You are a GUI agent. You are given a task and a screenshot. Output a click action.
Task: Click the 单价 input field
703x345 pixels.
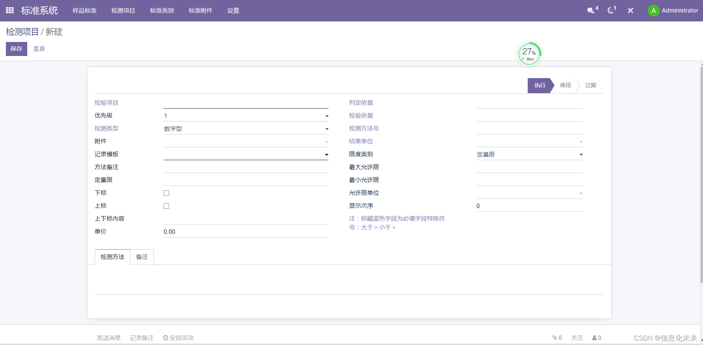coord(243,232)
